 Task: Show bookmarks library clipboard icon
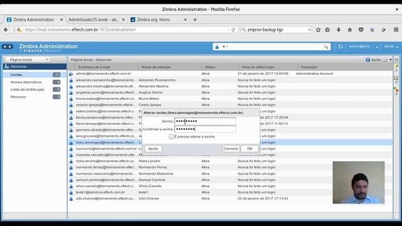coord(327,30)
